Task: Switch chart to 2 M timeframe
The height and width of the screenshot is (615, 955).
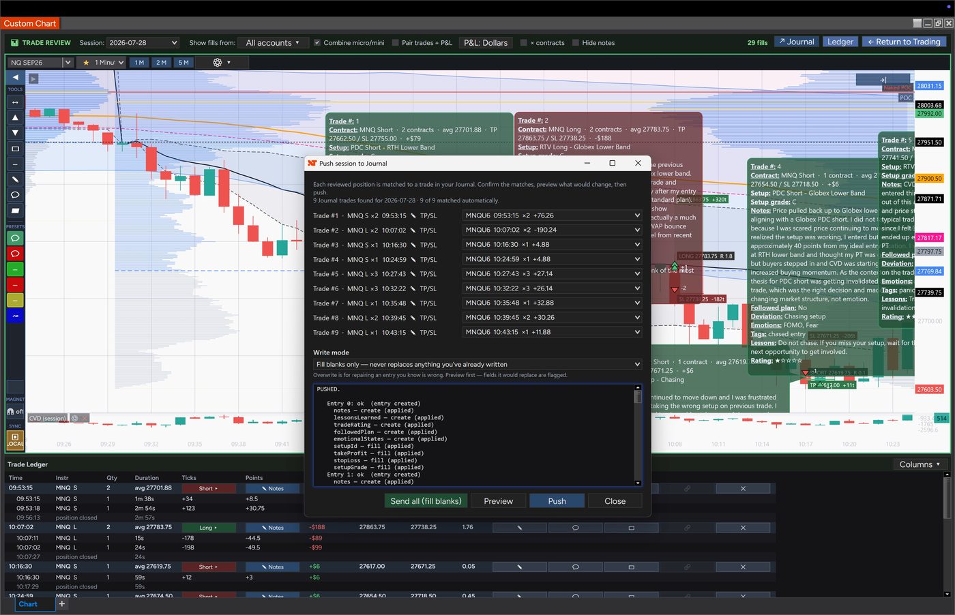Action: point(161,62)
